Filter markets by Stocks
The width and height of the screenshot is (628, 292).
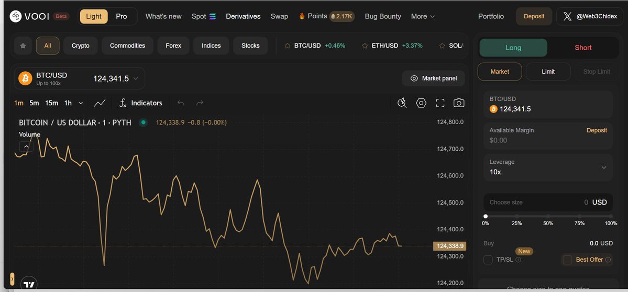(x=250, y=46)
